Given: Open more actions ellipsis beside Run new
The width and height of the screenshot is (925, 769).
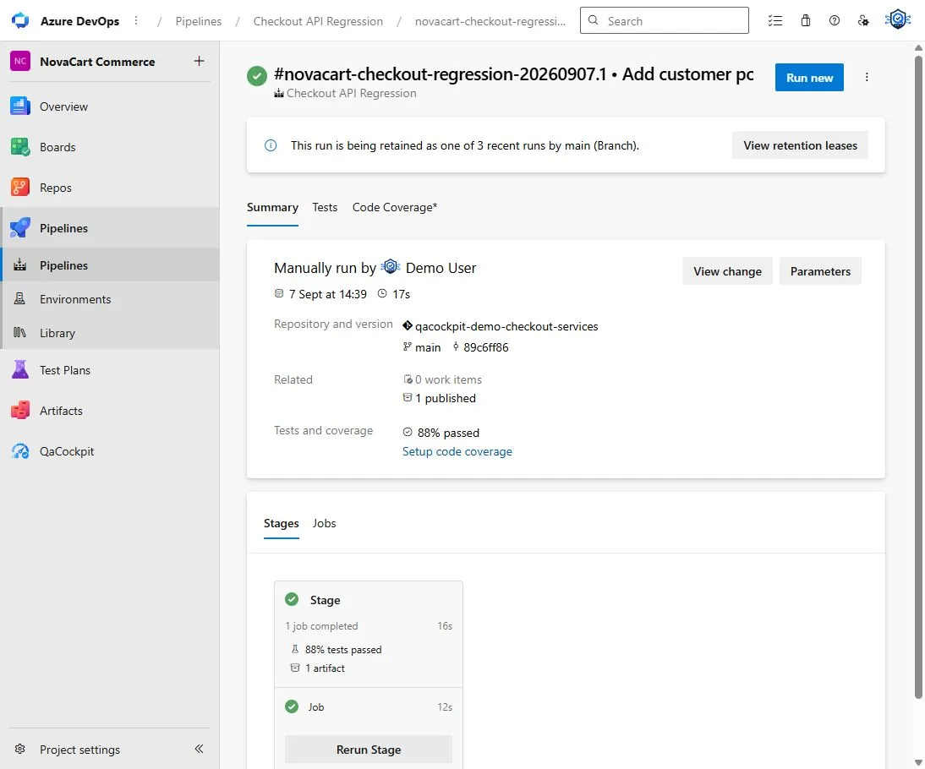Looking at the screenshot, I should click(867, 77).
